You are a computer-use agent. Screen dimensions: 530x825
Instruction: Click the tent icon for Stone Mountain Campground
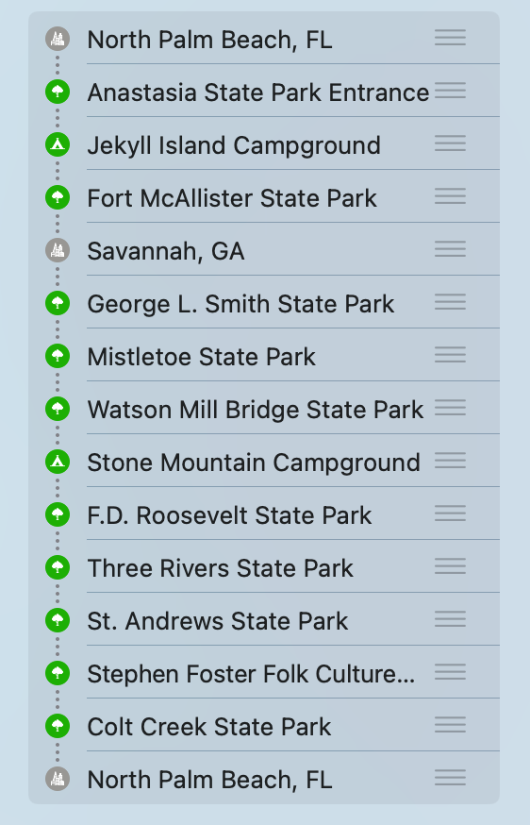pyautogui.click(x=58, y=462)
